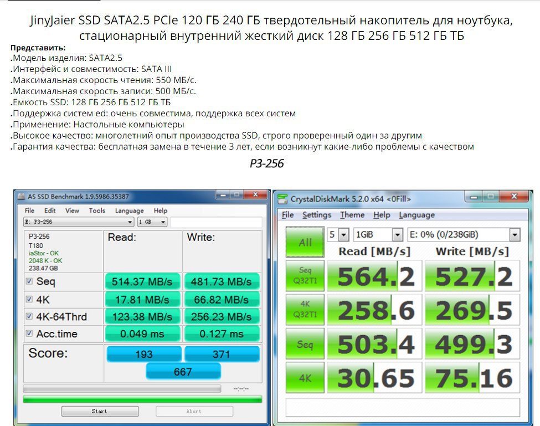The image size is (540, 426).
Task: Click the 2048 K - OK alignment text
Action: [45, 261]
